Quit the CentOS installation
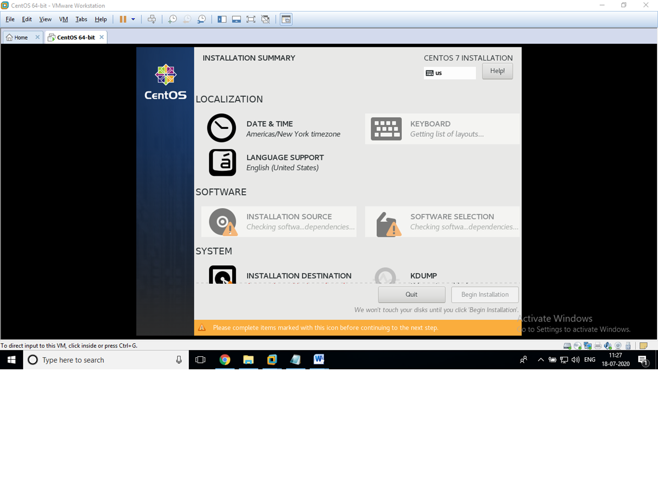 [x=411, y=294]
